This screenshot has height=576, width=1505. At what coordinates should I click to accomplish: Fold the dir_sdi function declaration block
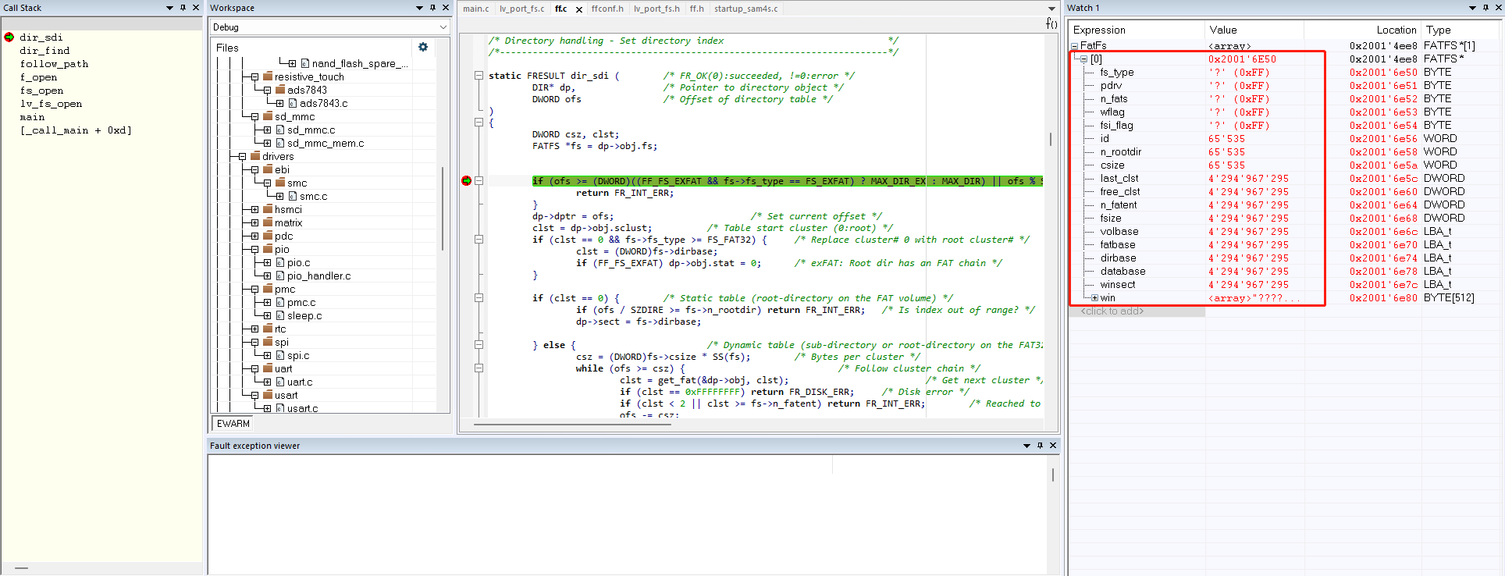(x=479, y=76)
